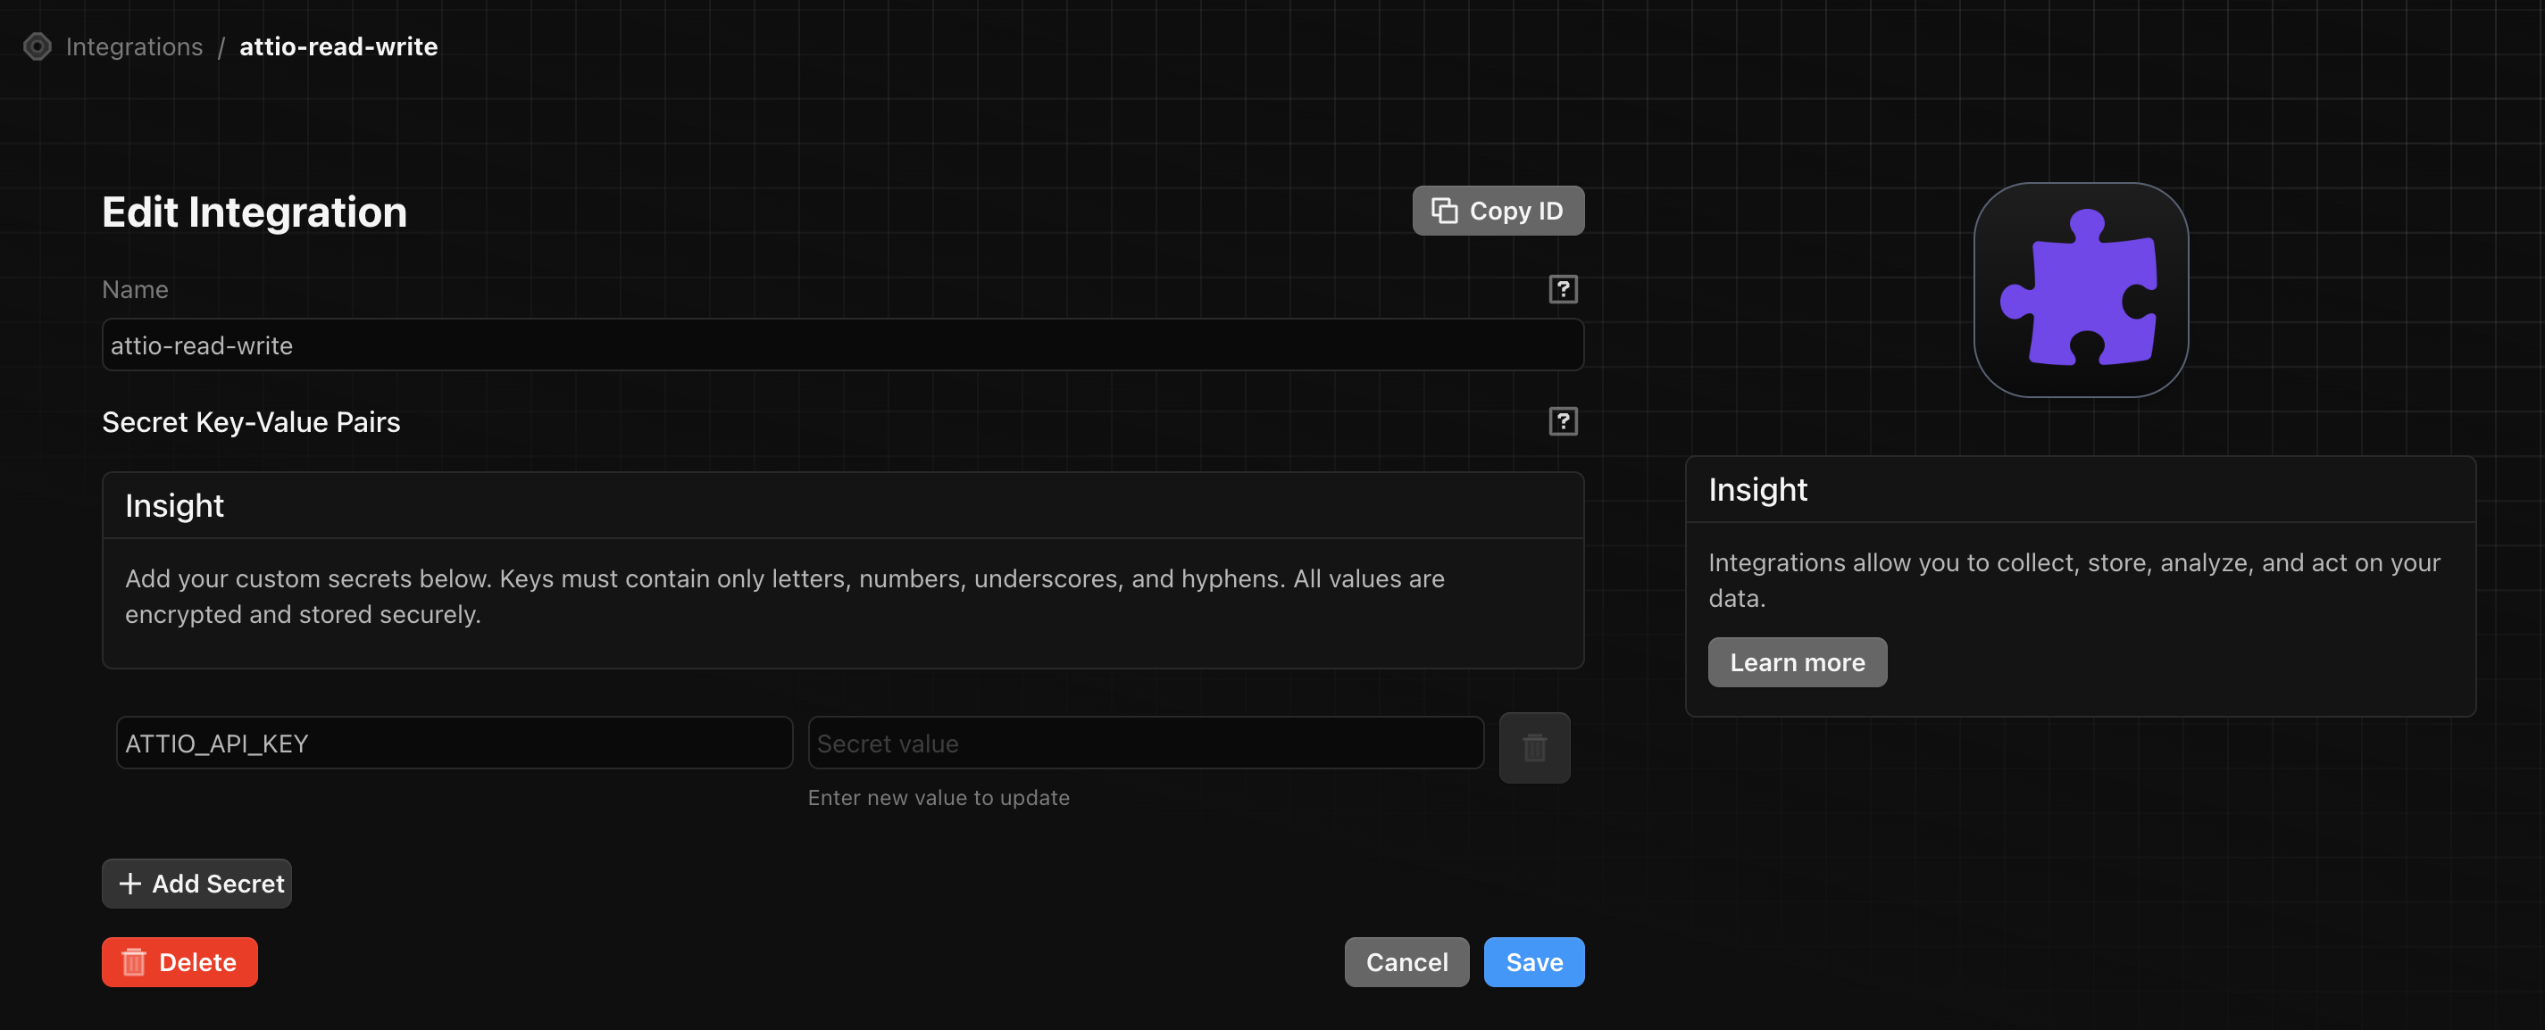
Task: Open the Secret Key-Value Pairs help icon
Action: [1562, 421]
